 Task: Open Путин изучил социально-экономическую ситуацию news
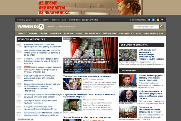tap(43, 96)
